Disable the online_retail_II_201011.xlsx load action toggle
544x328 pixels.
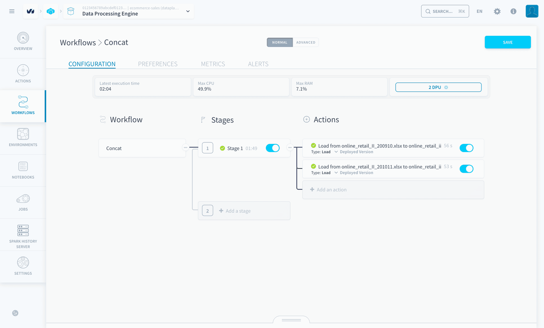click(x=466, y=169)
